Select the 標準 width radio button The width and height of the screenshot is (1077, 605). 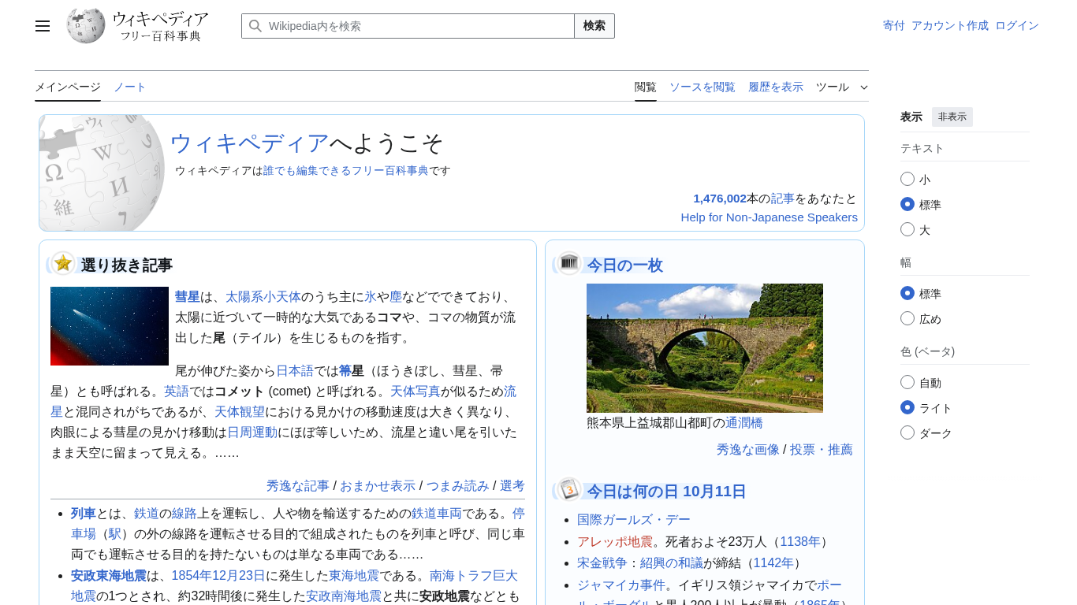[907, 294]
